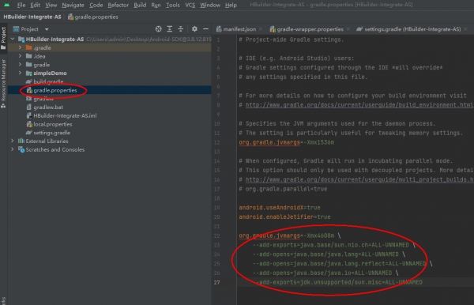This screenshot has height=305, width=474.
Task: Select the simpleDemo module row
Action: pyautogui.click(x=110, y=73)
